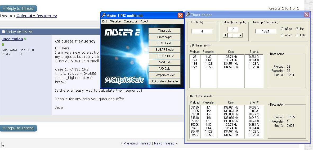Open the EUSART calc tool
Image resolution: width=313 pixels, height=150 pixels.
[164, 50]
